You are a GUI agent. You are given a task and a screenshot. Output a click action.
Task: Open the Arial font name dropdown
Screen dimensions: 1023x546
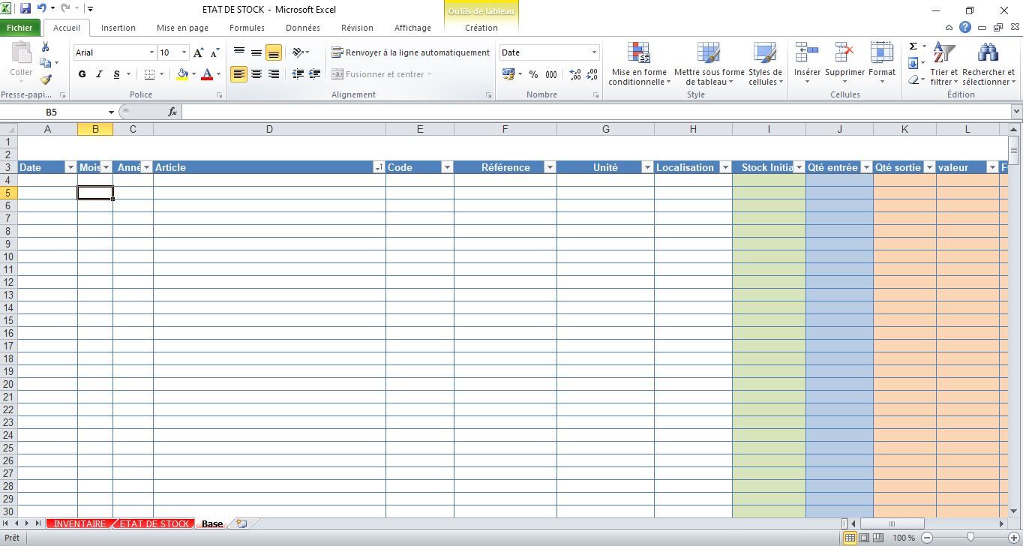[151, 52]
